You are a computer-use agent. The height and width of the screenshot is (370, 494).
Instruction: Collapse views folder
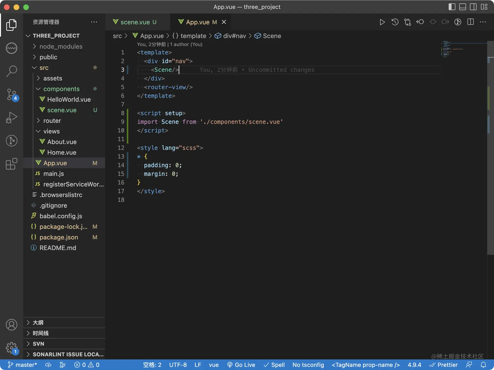(64, 131)
